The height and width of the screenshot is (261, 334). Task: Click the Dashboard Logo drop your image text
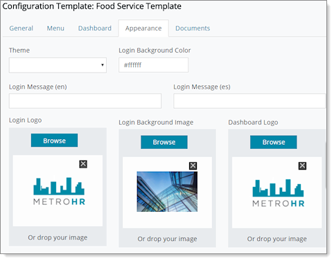(x=277, y=239)
